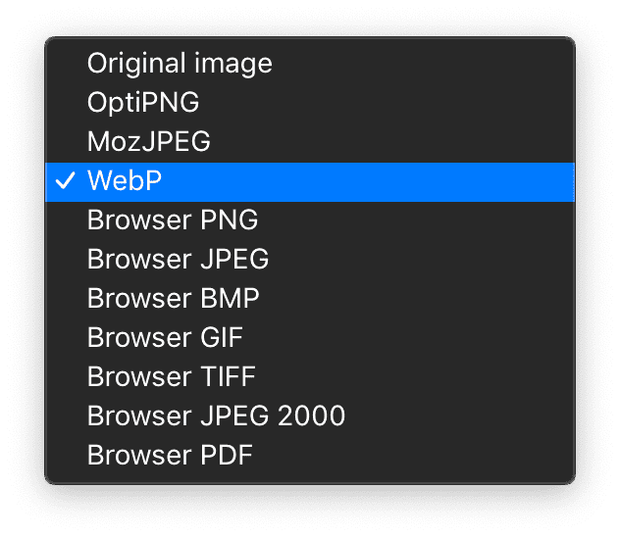Click the first entry, Original image
Viewport: 620px width, 537px height.
click(180, 65)
